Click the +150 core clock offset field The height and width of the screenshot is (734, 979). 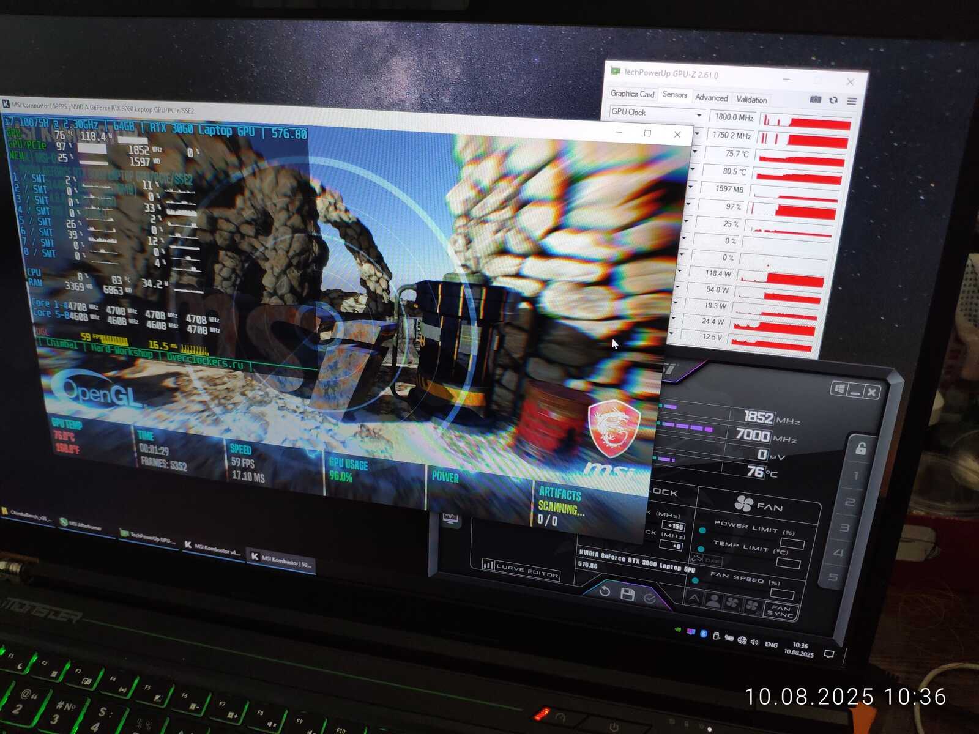tap(674, 526)
